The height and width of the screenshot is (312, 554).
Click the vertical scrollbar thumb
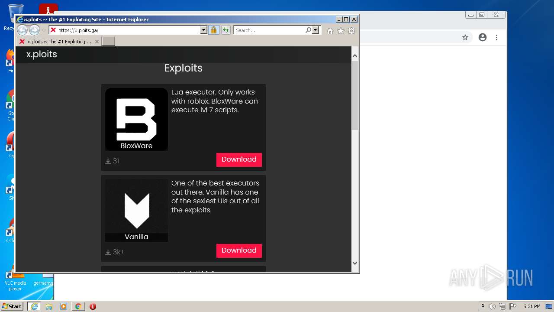[x=355, y=95]
